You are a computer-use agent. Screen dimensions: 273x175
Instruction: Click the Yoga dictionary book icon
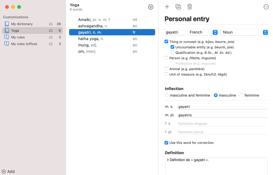(7, 31)
